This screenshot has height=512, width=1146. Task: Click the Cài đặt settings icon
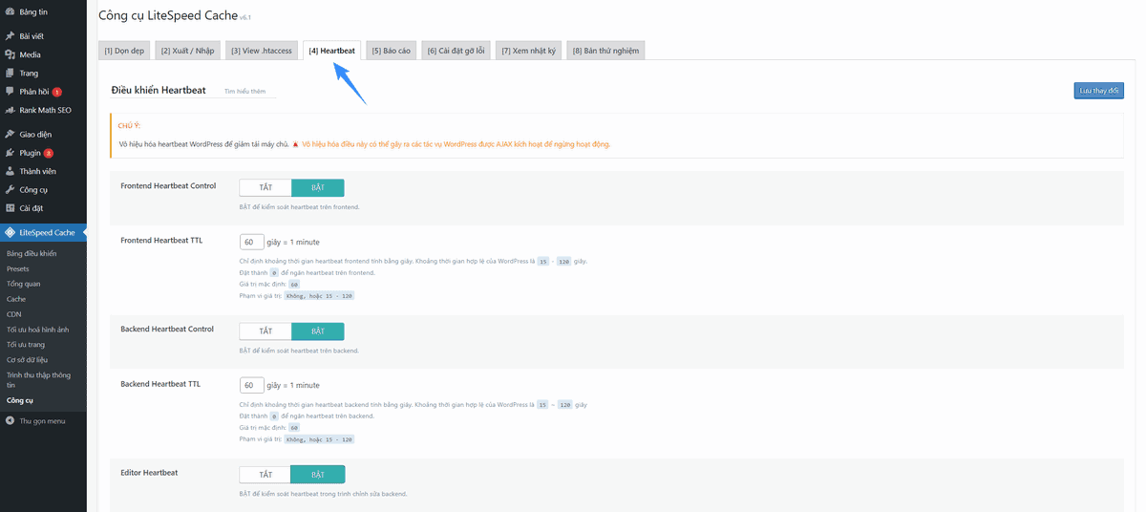[x=10, y=208]
